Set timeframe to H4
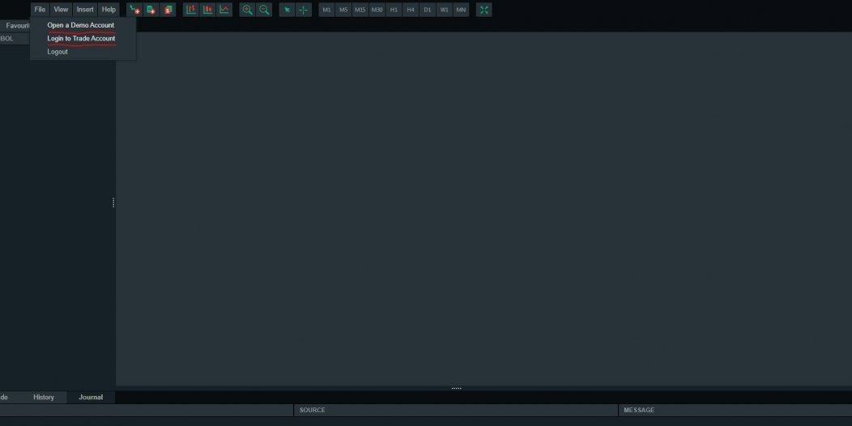Image resolution: width=852 pixels, height=426 pixels. [x=411, y=10]
